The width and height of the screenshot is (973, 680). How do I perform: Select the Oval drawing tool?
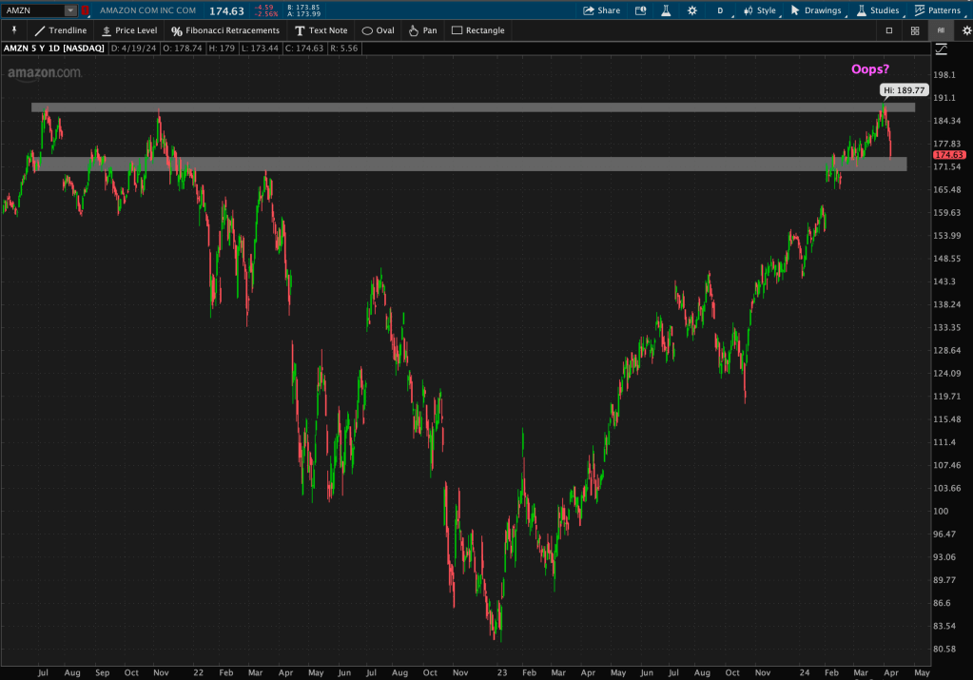378,30
